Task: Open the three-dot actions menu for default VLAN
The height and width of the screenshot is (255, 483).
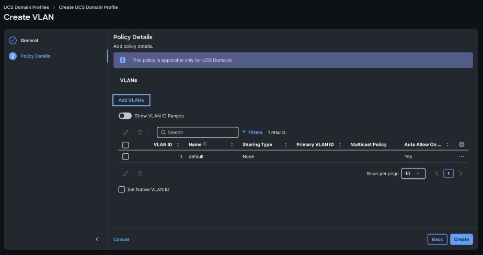Action: [462, 156]
